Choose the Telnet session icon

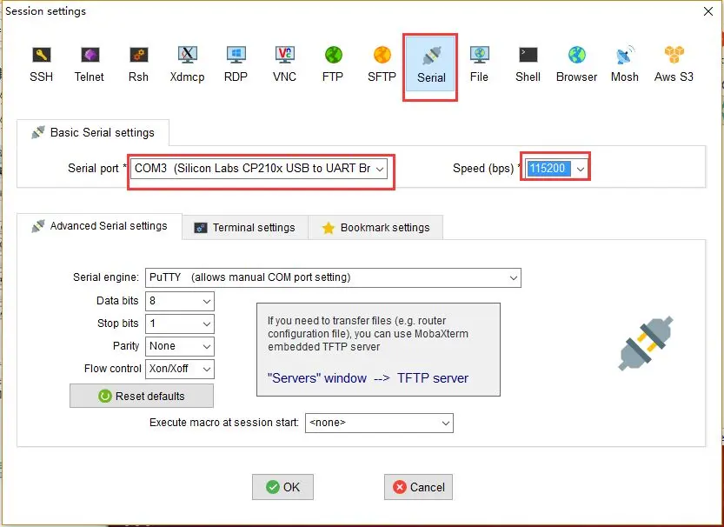coord(90,64)
